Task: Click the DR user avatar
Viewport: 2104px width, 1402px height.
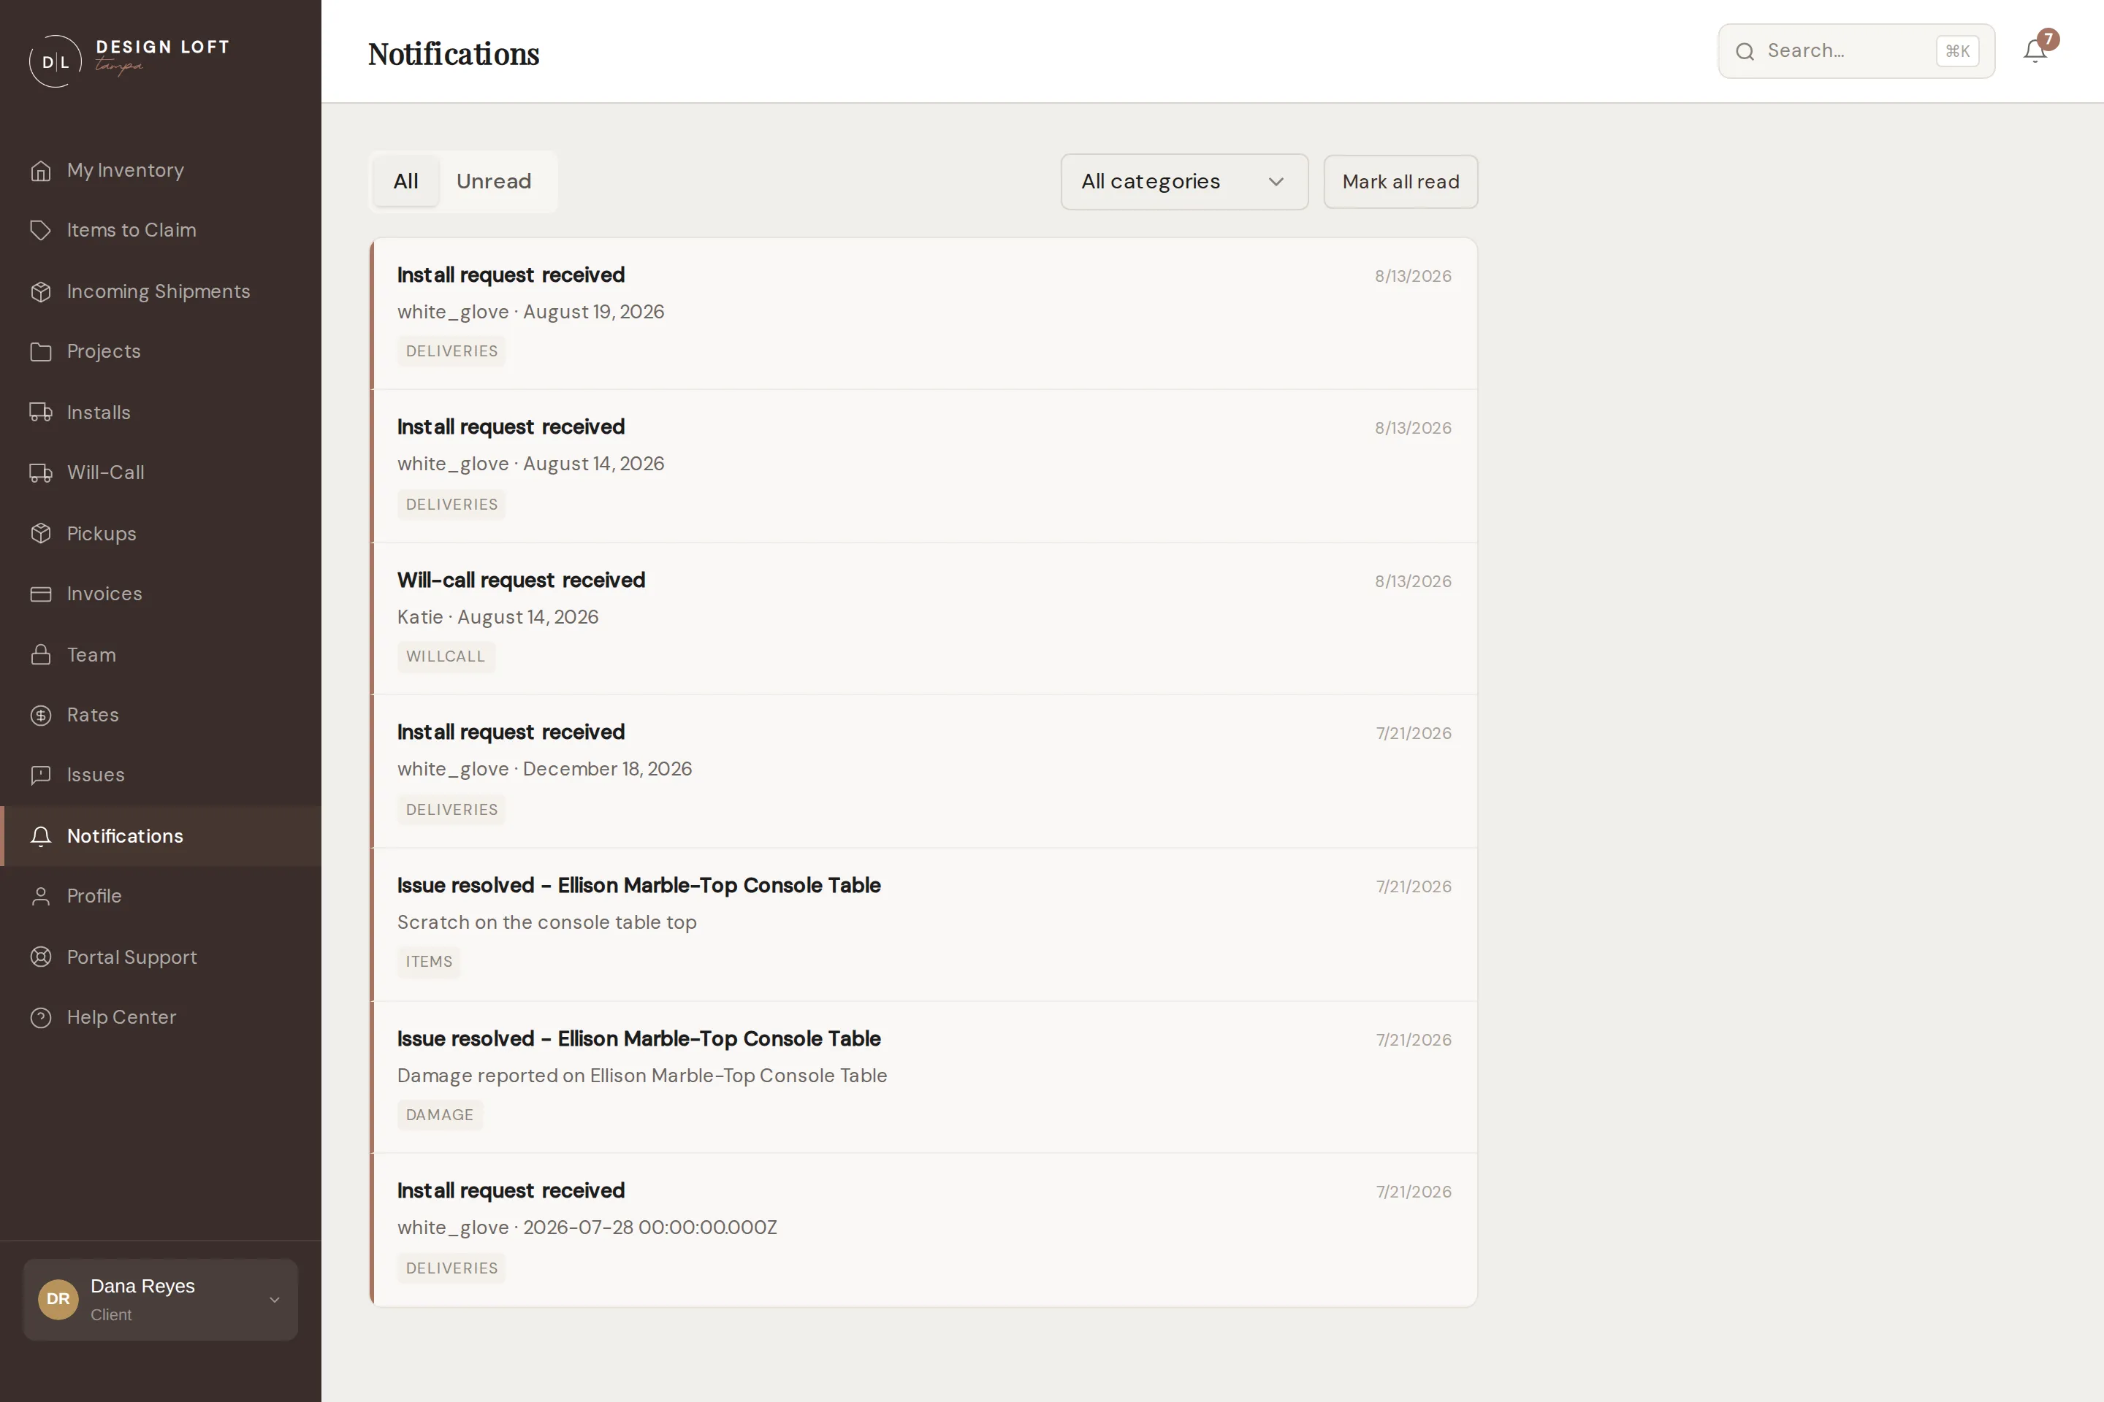Action: (58, 1298)
